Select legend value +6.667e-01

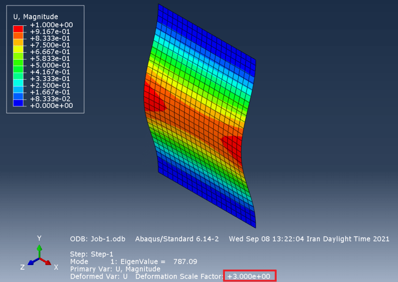click(50, 52)
